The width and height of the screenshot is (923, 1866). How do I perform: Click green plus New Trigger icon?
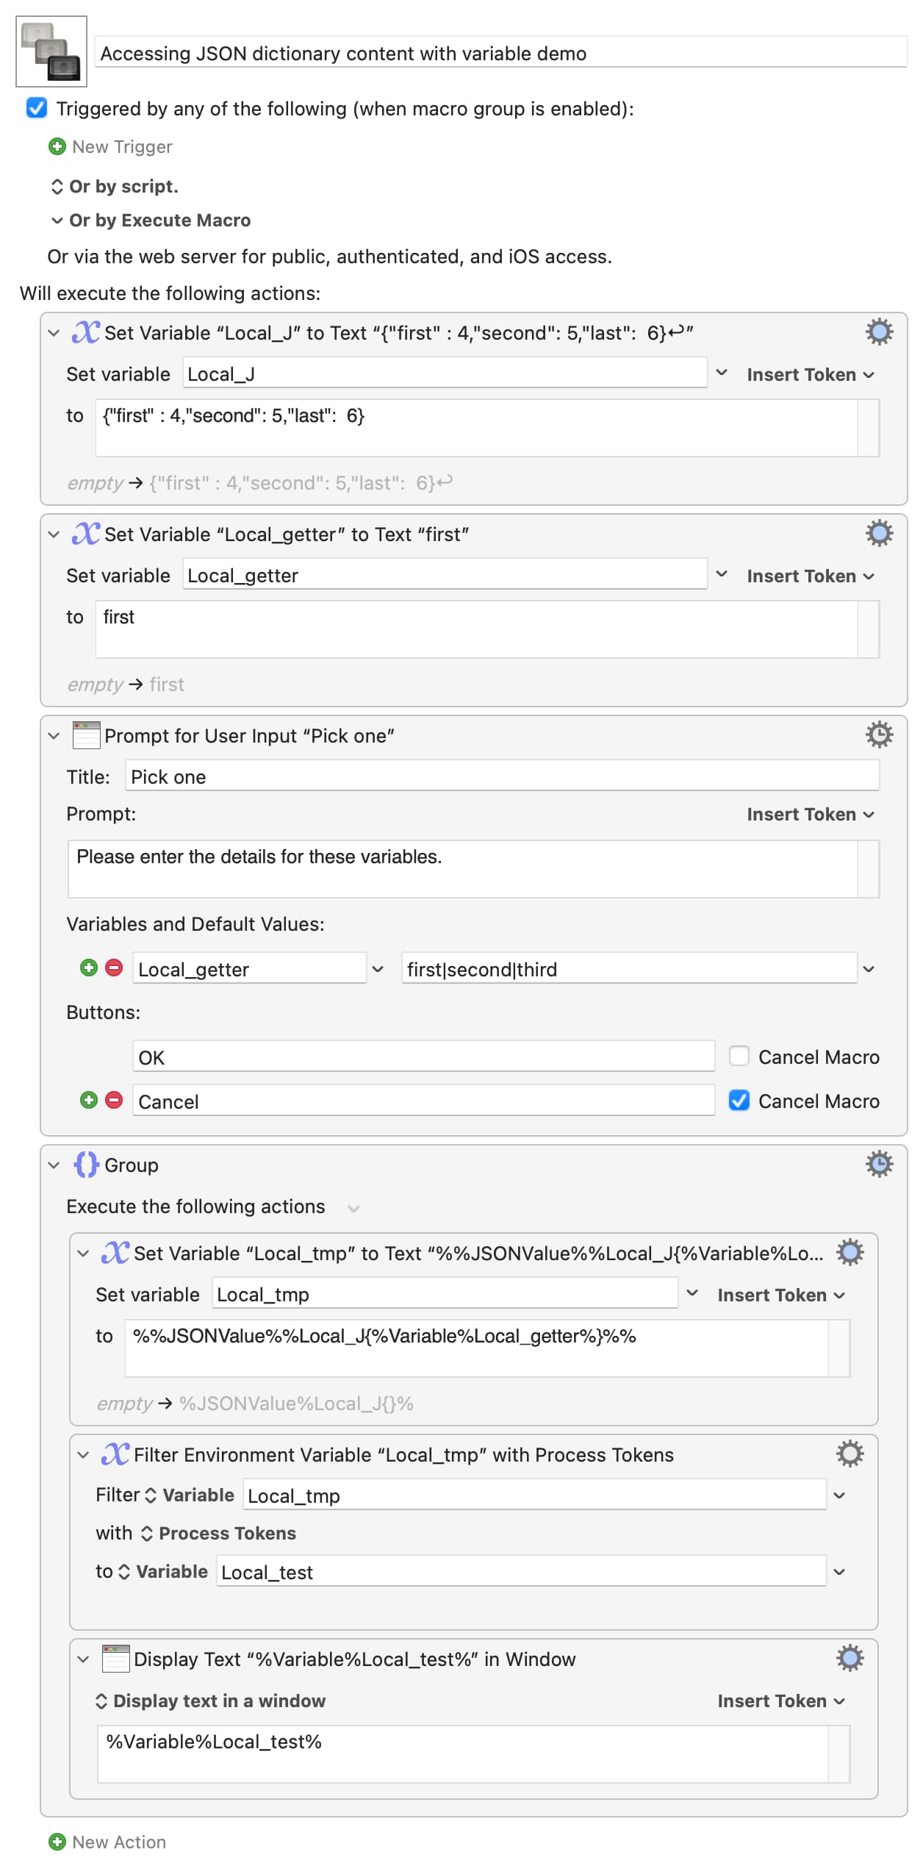[57, 146]
